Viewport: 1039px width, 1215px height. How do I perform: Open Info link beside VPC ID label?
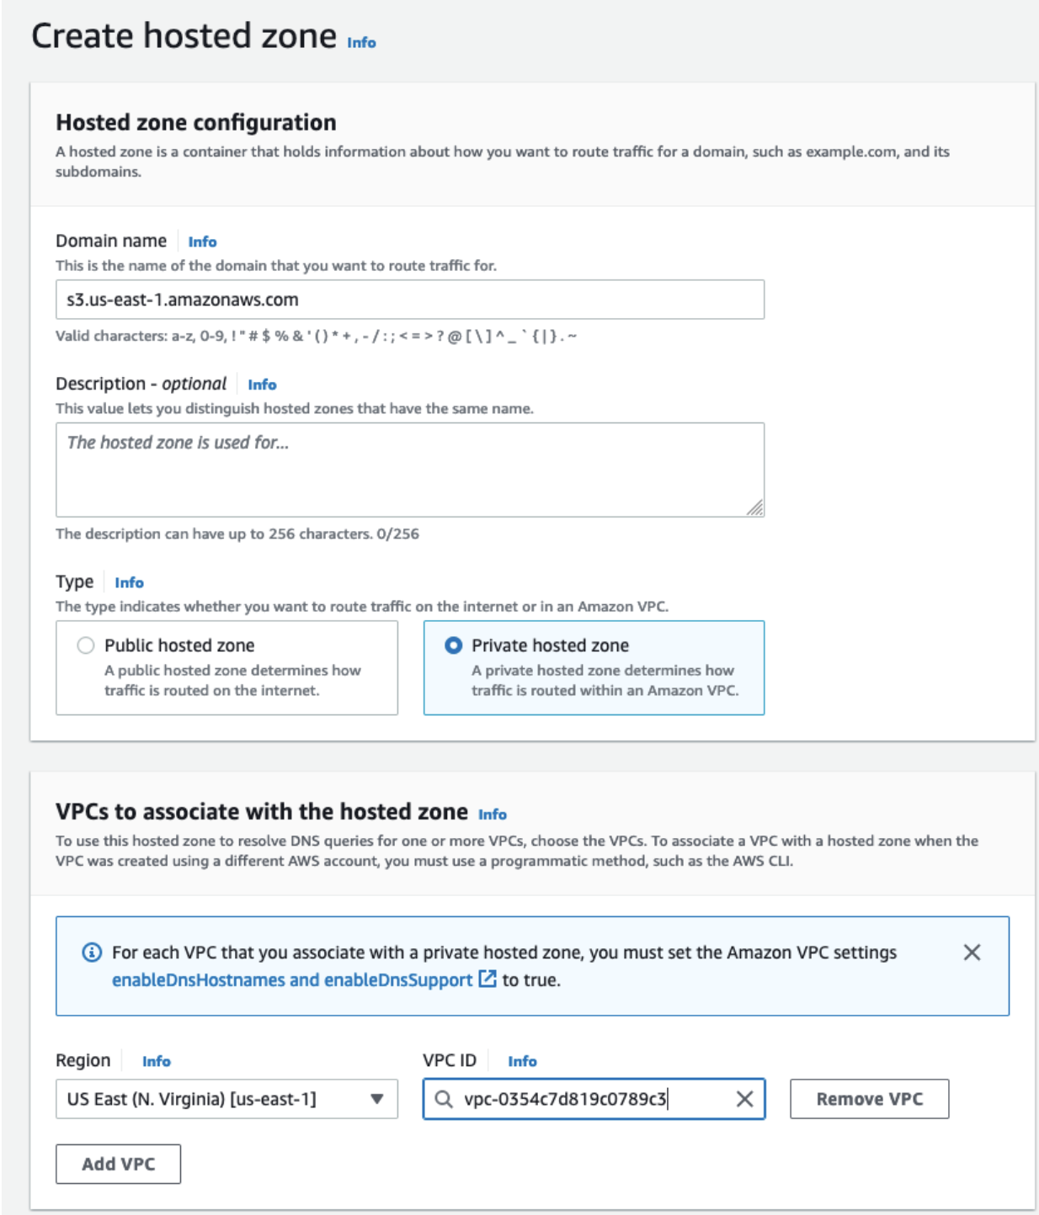522,1061
